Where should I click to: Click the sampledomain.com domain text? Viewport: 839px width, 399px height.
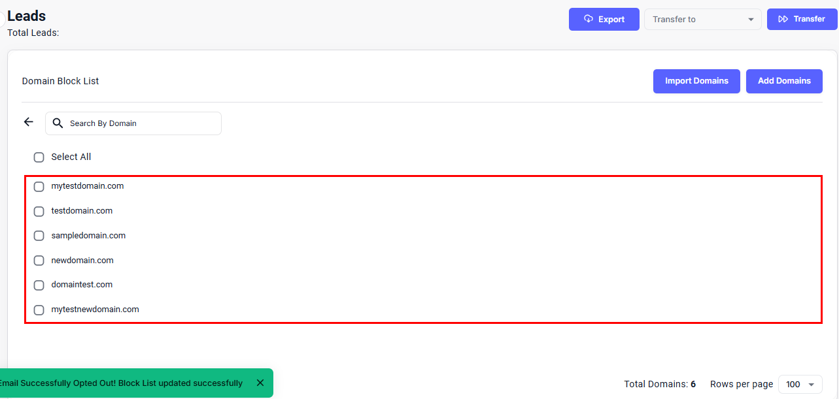(x=88, y=236)
